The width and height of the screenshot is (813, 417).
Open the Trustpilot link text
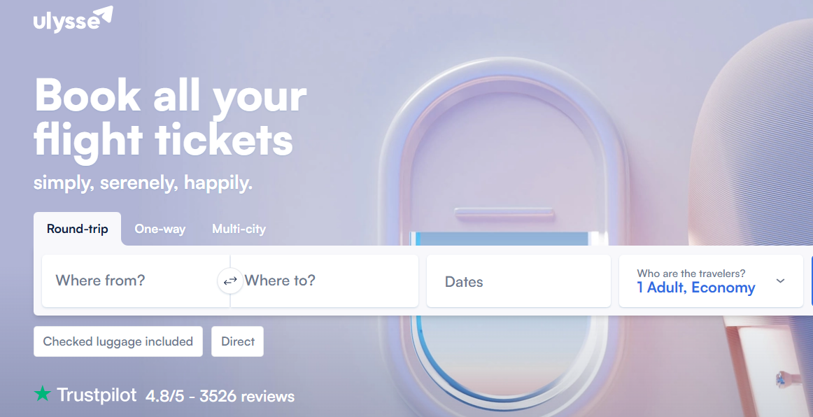tap(97, 395)
